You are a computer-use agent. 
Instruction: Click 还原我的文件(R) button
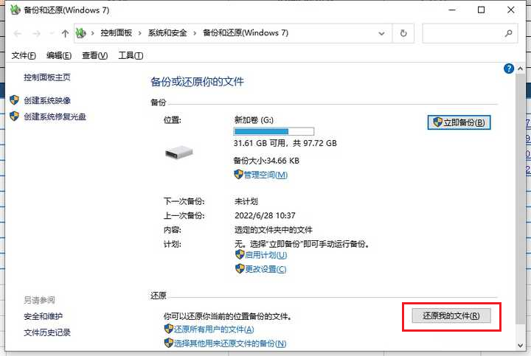pyautogui.click(x=451, y=315)
